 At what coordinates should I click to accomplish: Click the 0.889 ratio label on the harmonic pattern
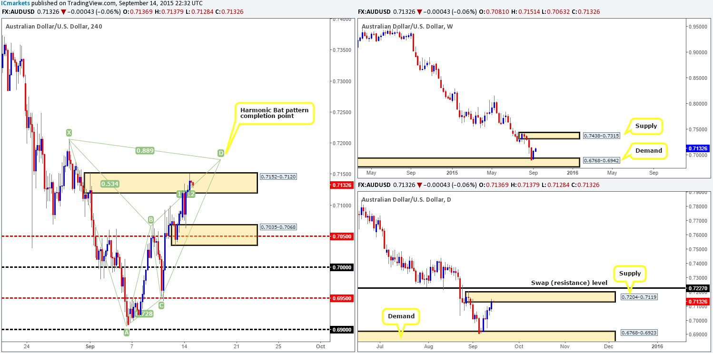point(144,150)
